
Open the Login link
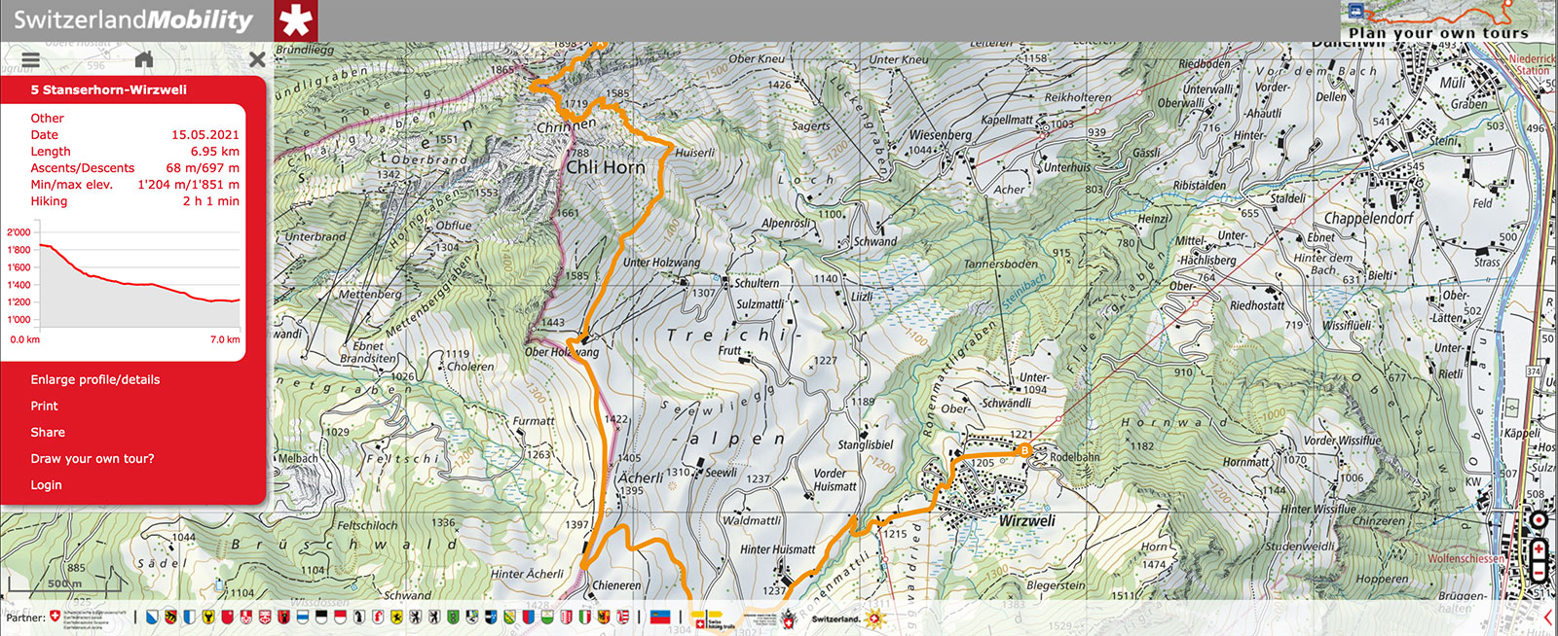tap(46, 484)
